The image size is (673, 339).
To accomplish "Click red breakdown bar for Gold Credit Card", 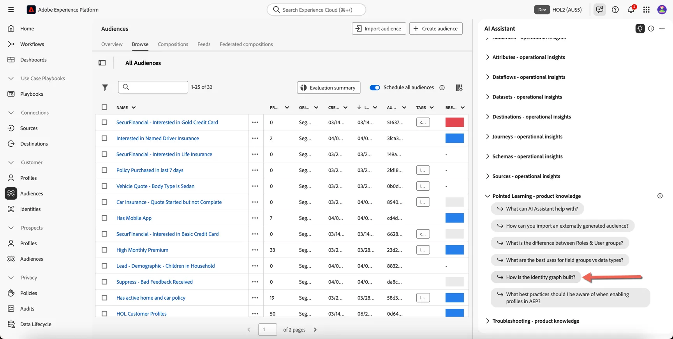I will pyautogui.click(x=455, y=122).
